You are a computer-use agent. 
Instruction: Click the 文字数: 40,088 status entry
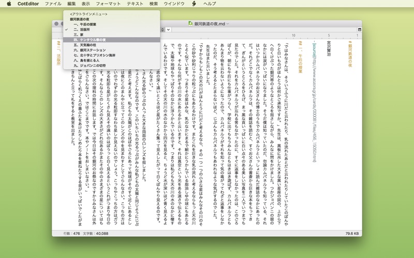[96, 233]
